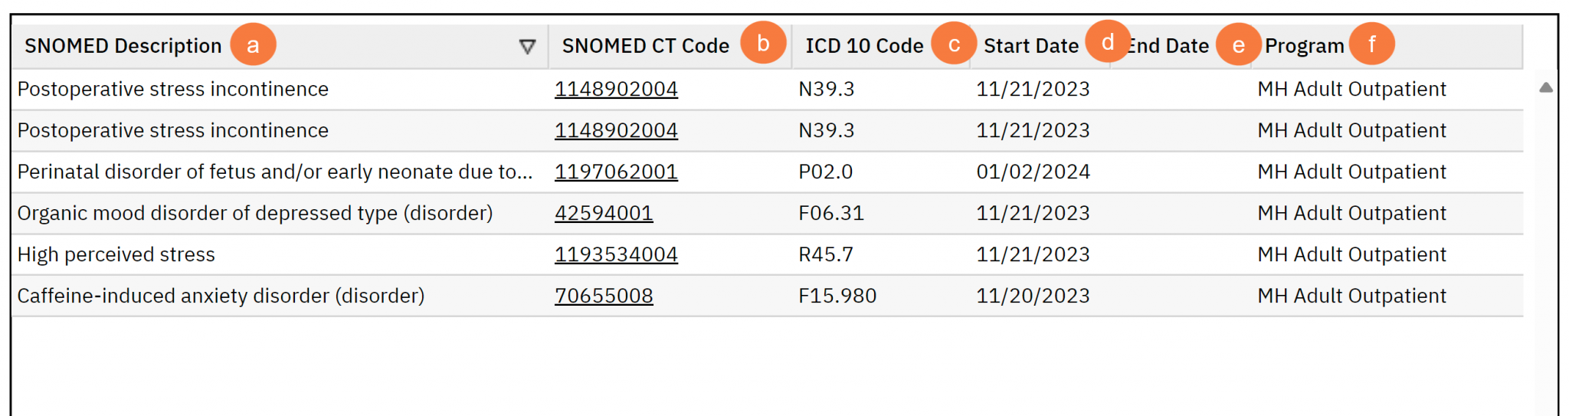
Task: Click orange marker labeled d
Action: click(1108, 41)
